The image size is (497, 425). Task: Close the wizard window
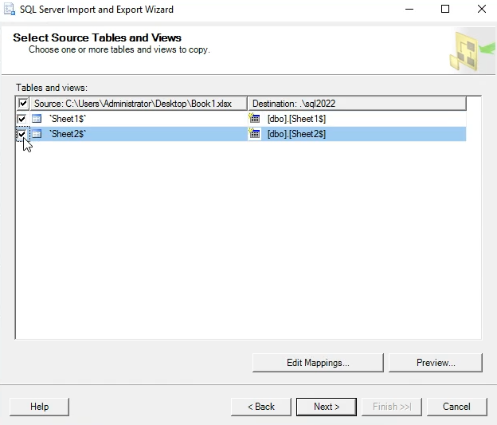coord(481,10)
